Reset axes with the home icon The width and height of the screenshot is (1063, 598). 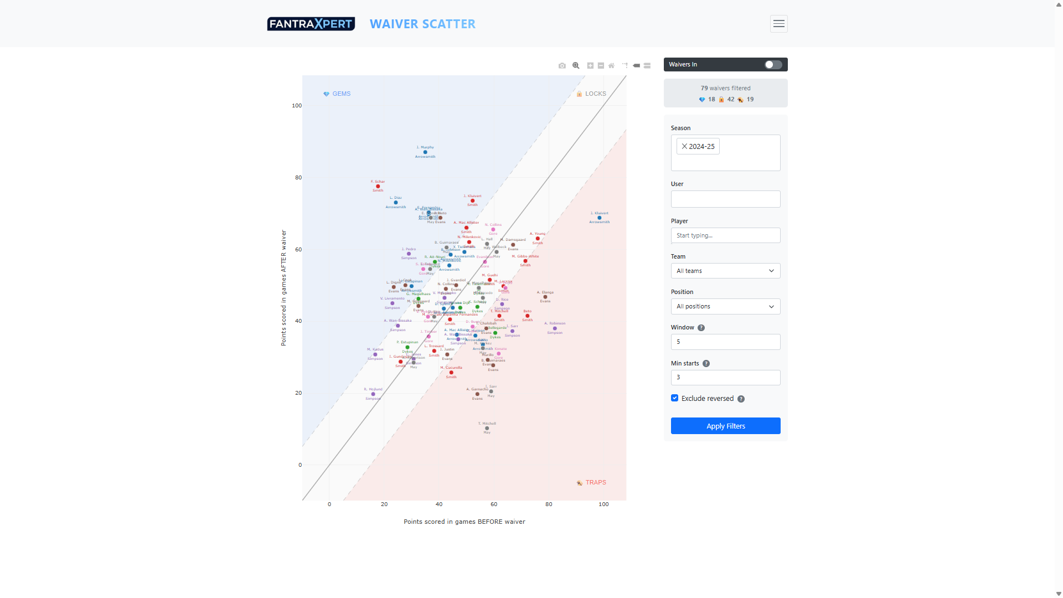(611, 65)
